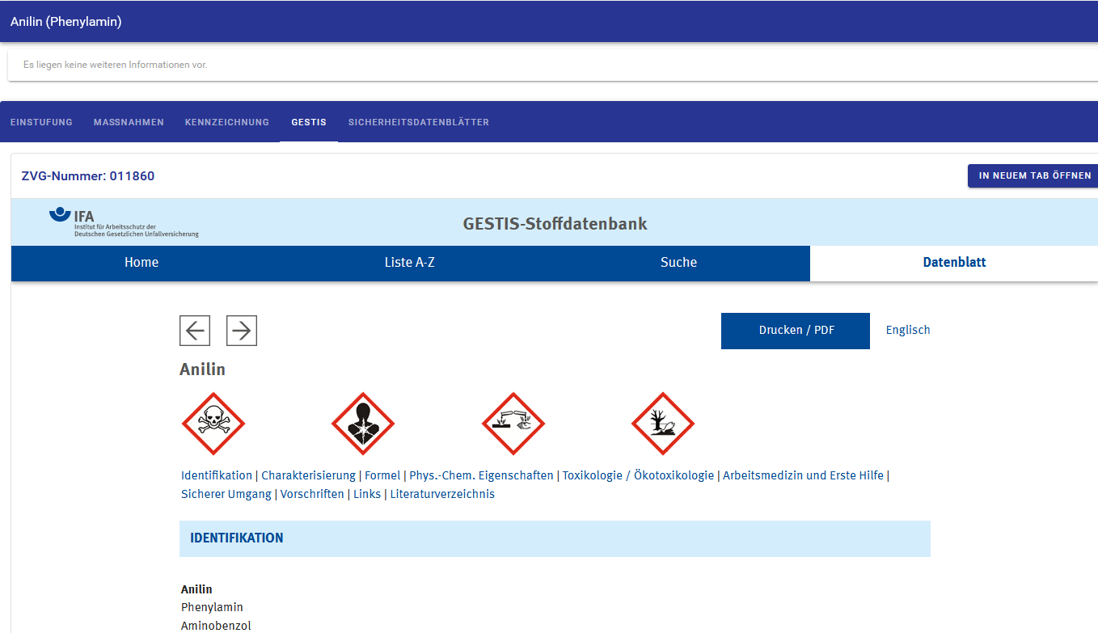The image size is (1098, 633).
Task: Select the GESTIS tab
Action: (x=309, y=122)
